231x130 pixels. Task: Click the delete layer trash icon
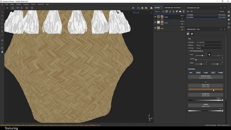pos(184,12)
